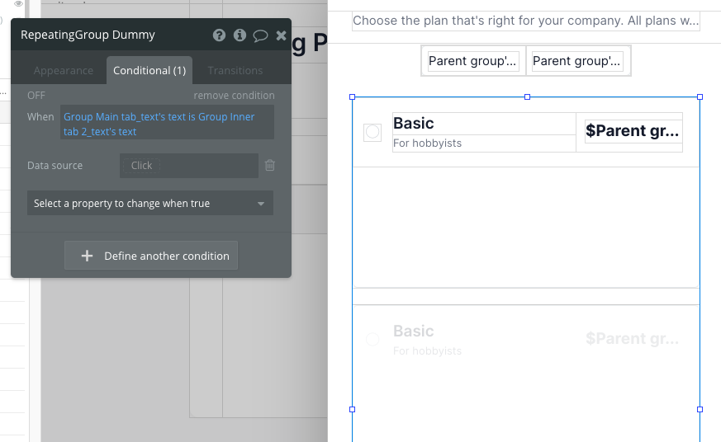This screenshot has height=442, width=721.
Task: Close the RepeatingGroup Dummy property panel
Action: point(281,35)
